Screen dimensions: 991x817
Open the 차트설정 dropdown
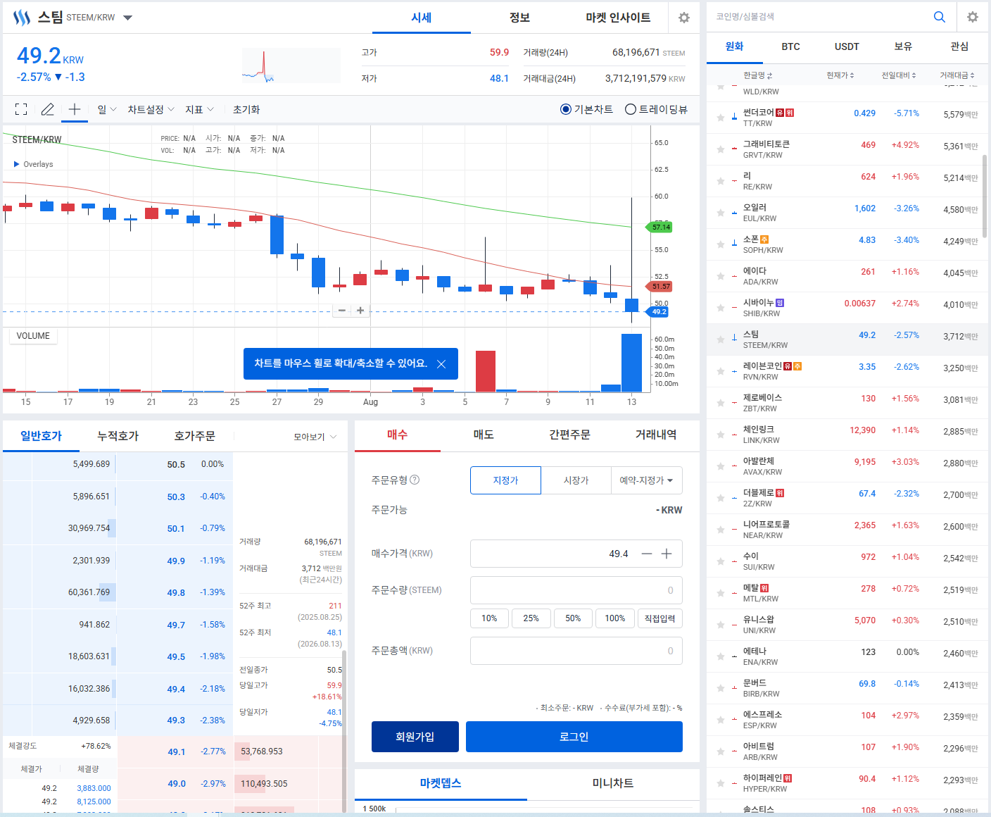tap(151, 109)
